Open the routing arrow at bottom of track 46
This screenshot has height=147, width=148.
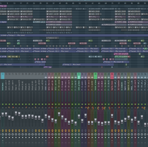pyautogui.click(x=112, y=141)
